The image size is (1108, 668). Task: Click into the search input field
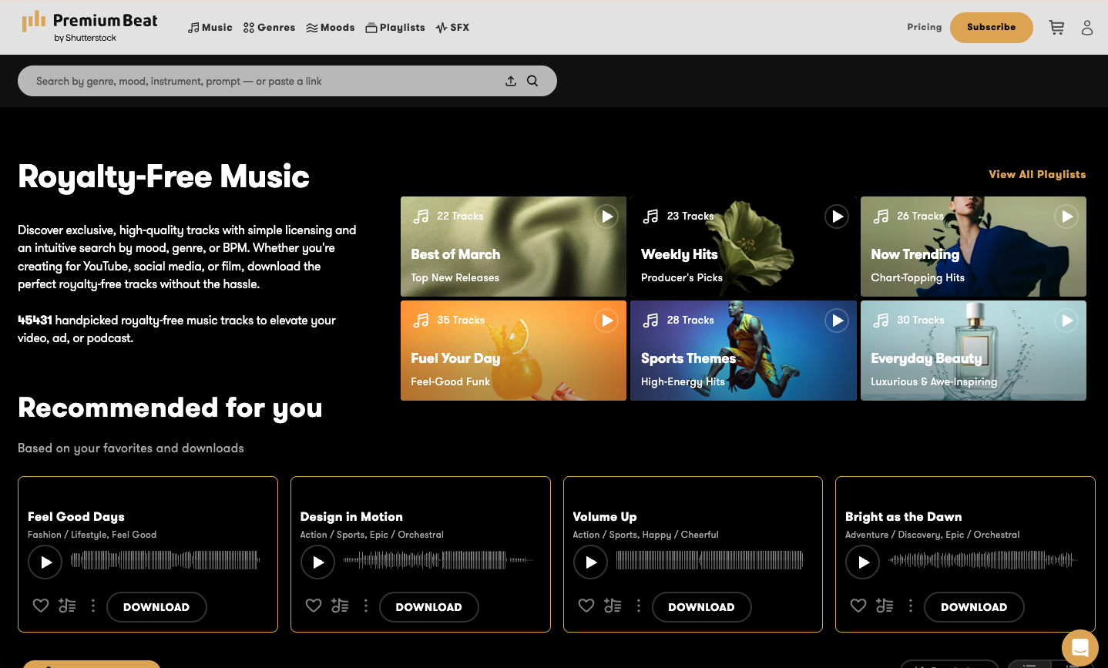tap(262, 81)
